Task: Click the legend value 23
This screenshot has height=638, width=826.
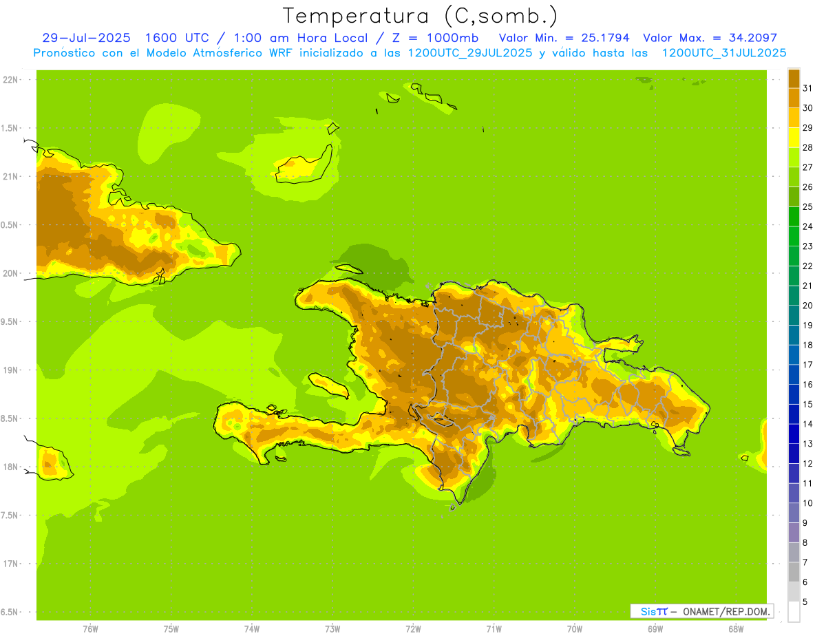Action: [x=808, y=246]
